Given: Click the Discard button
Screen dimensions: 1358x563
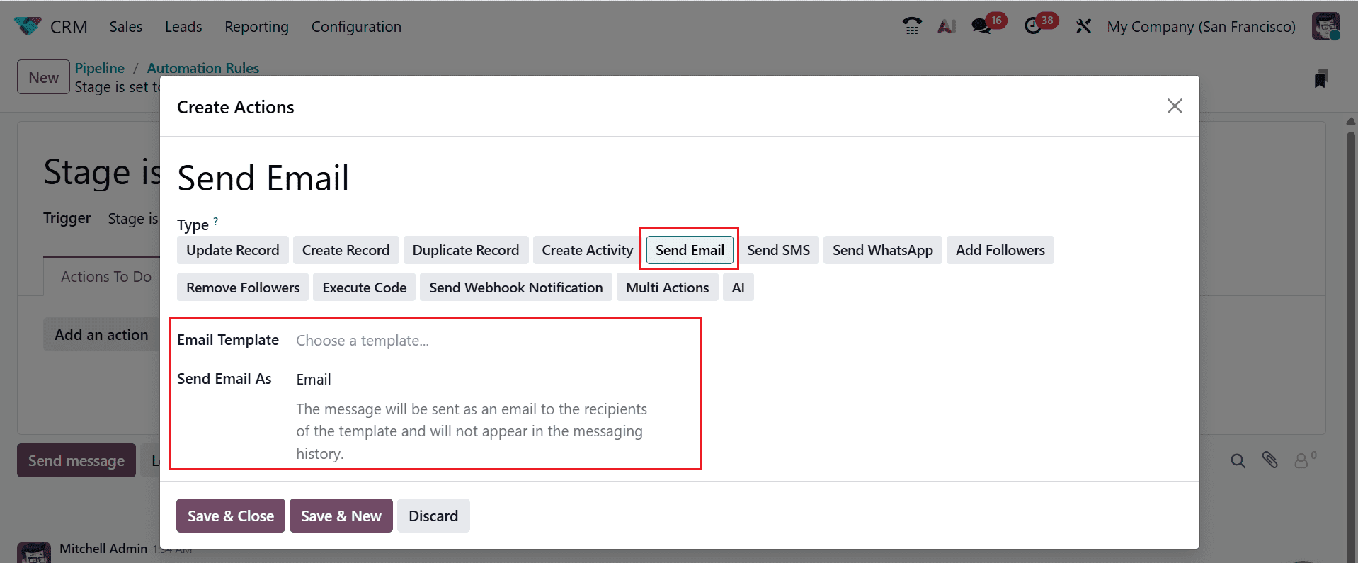Looking at the screenshot, I should [x=433, y=516].
